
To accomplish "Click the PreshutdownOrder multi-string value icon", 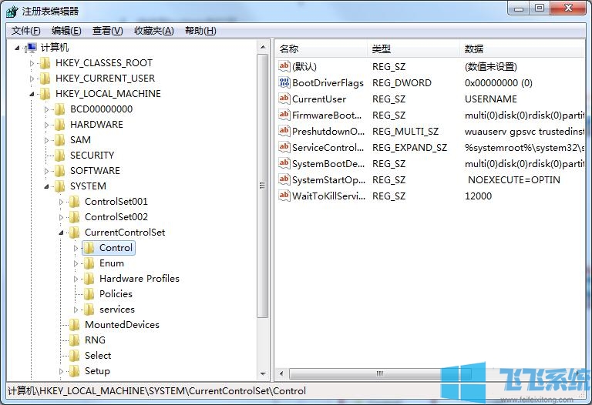I will tap(284, 132).
